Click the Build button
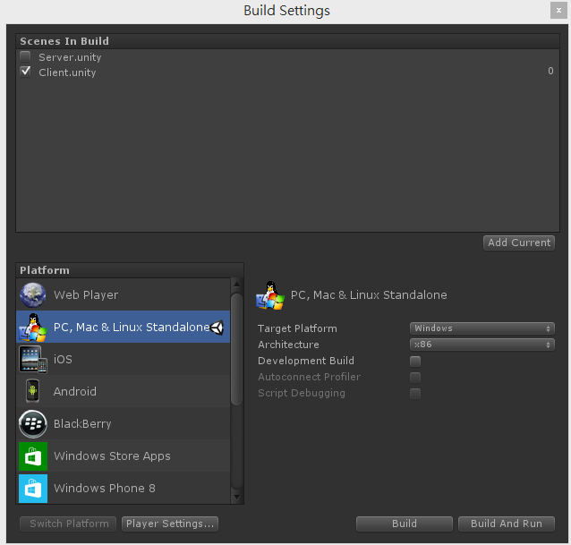The height and width of the screenshot is (545, 571). coord(405,524)
